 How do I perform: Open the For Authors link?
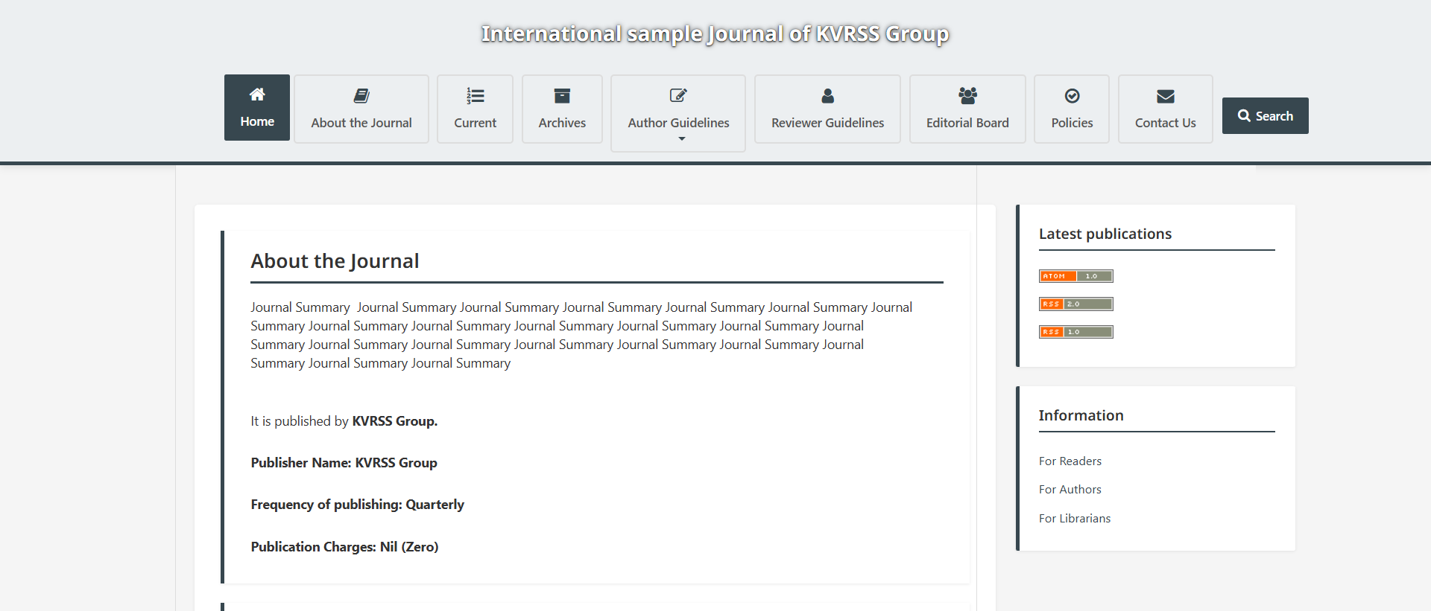click(x=1070, y=490)
